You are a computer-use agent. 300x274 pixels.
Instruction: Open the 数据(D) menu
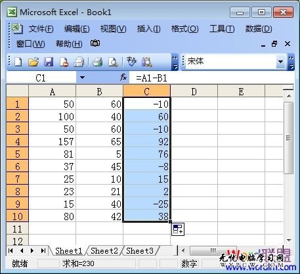[x=259, y=29]
